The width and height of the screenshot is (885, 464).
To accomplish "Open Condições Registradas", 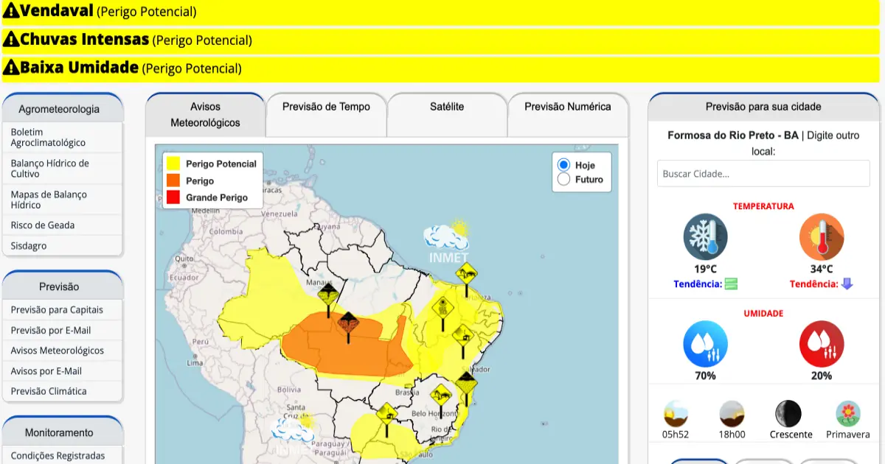I will [x=63, y=456].
